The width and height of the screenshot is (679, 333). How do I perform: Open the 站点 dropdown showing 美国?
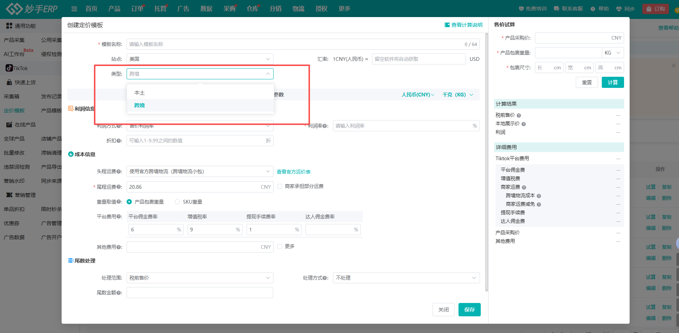200,59
